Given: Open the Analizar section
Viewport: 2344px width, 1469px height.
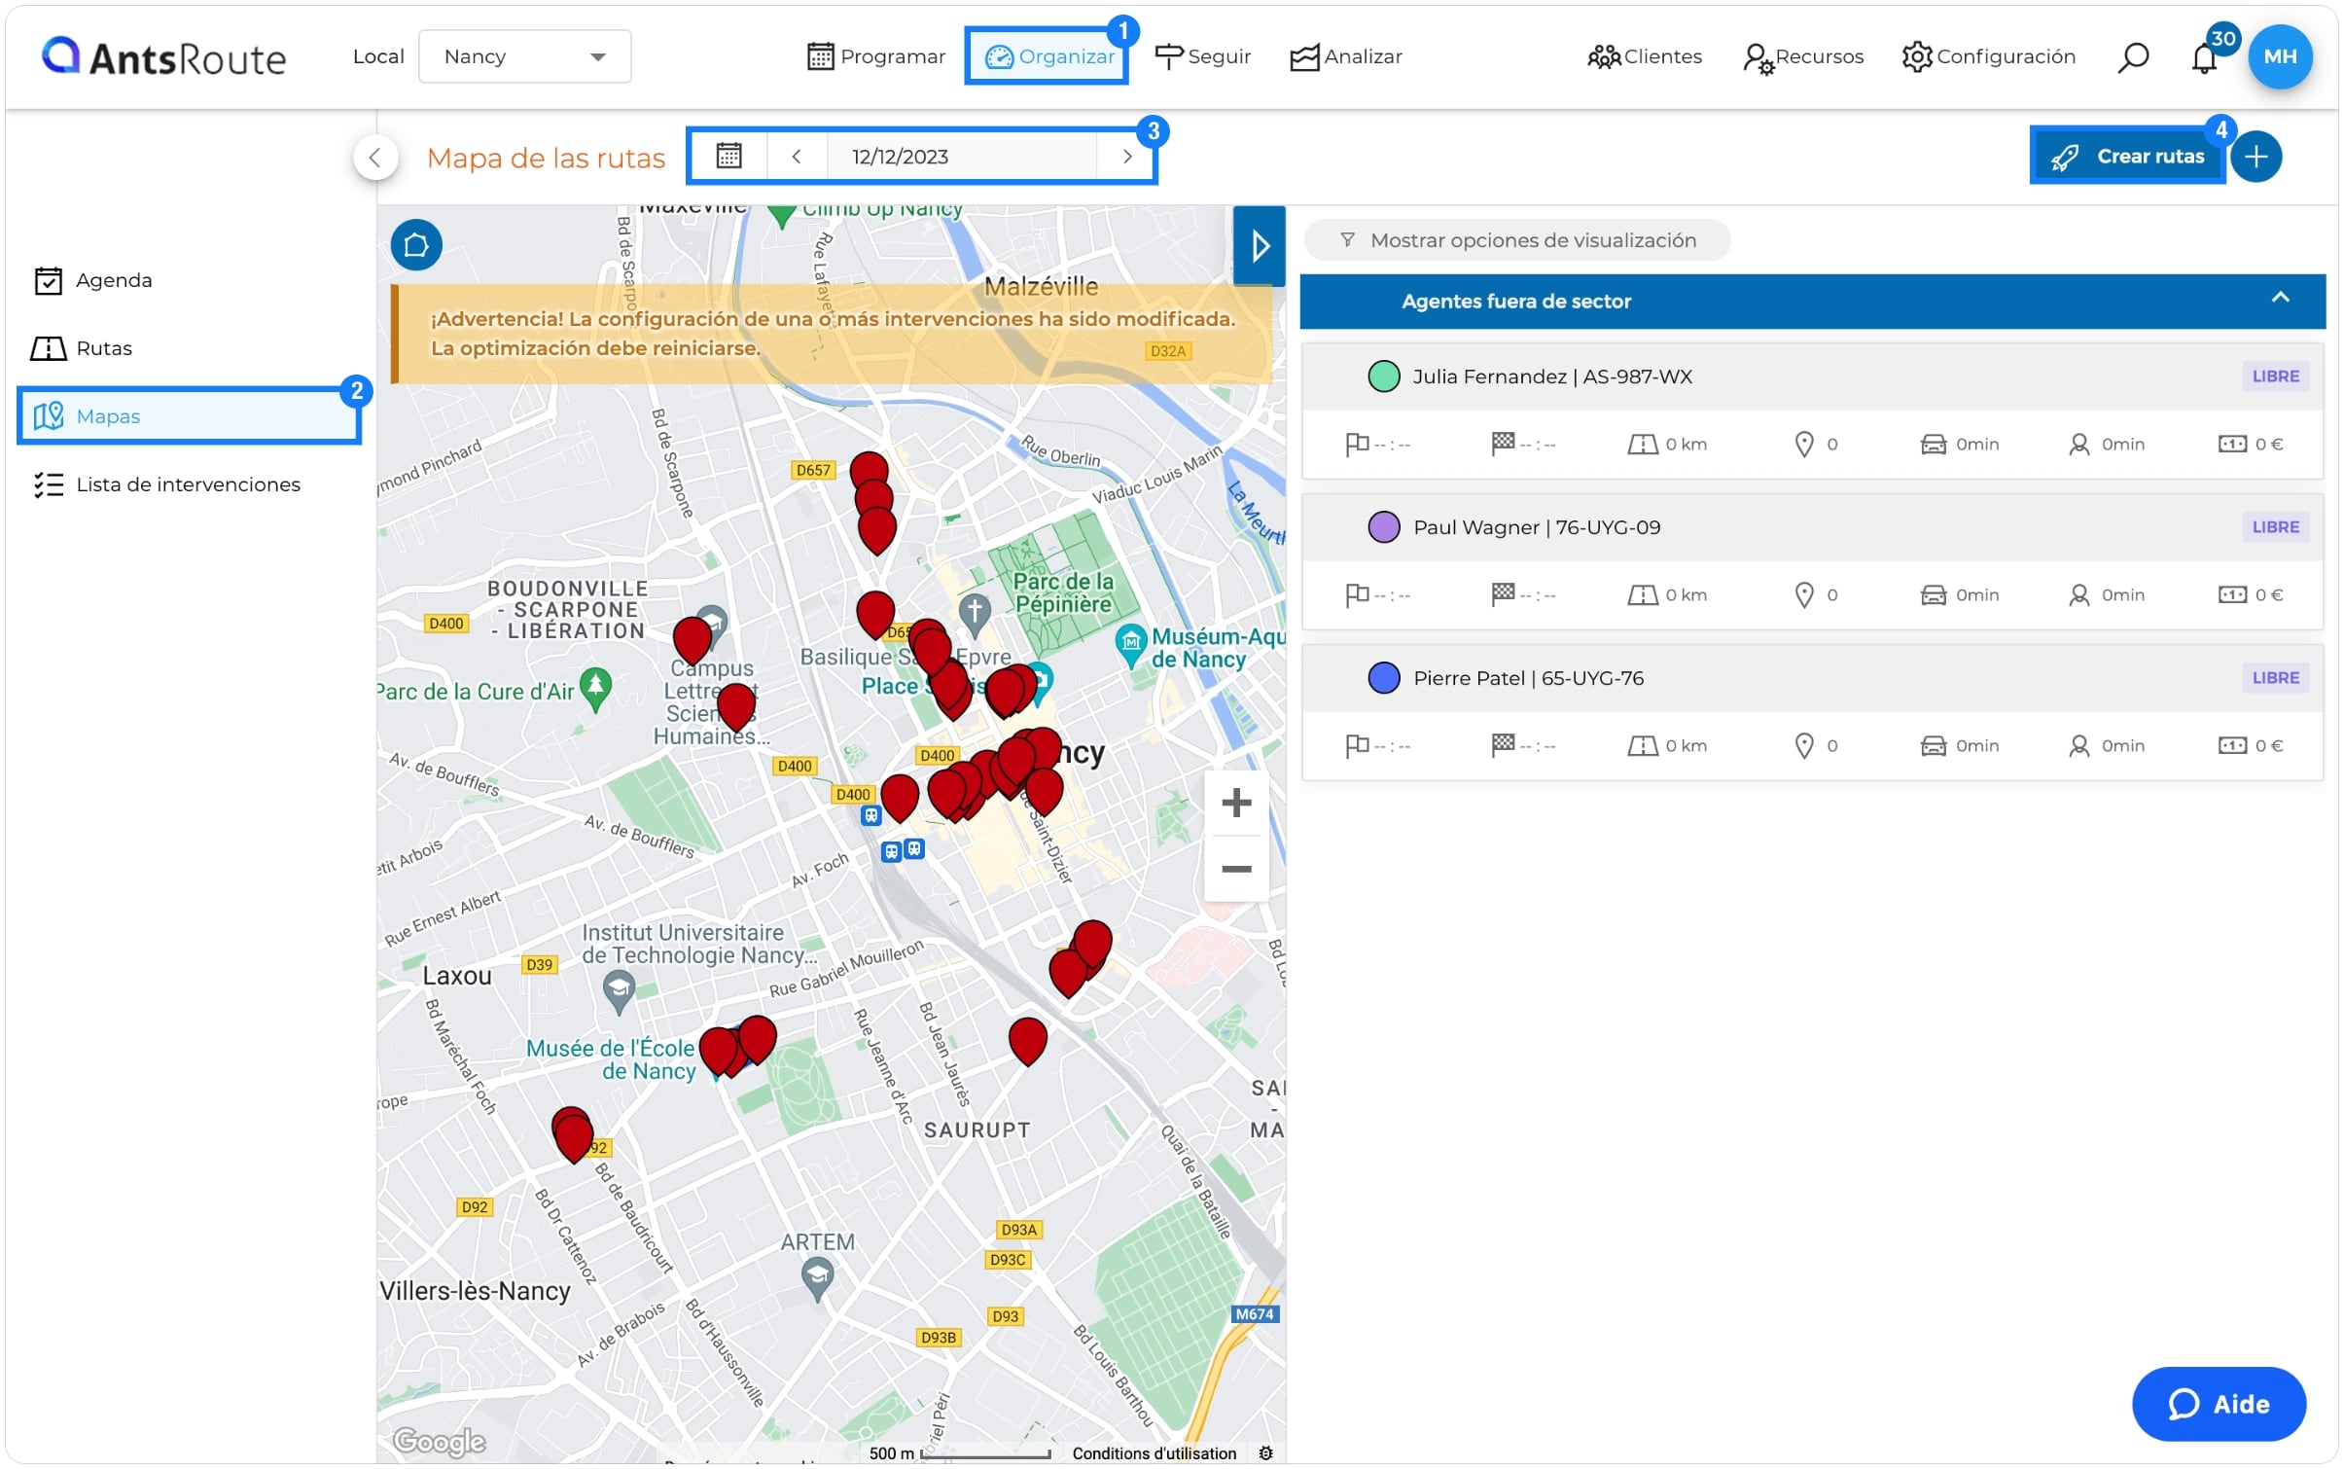Looking at the screenshot, I should 1345,56.
